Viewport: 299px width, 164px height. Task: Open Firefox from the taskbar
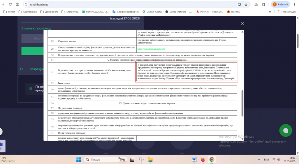click(203, 160)
